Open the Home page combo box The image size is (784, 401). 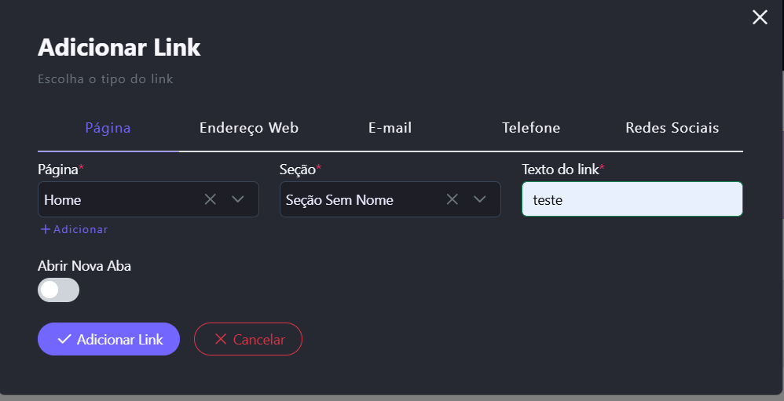click(x=118, y=199)
